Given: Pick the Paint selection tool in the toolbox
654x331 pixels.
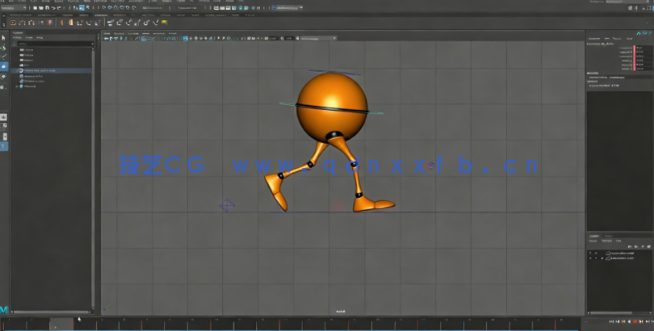Looking at the screenshot, I should (x=4, y=57).
